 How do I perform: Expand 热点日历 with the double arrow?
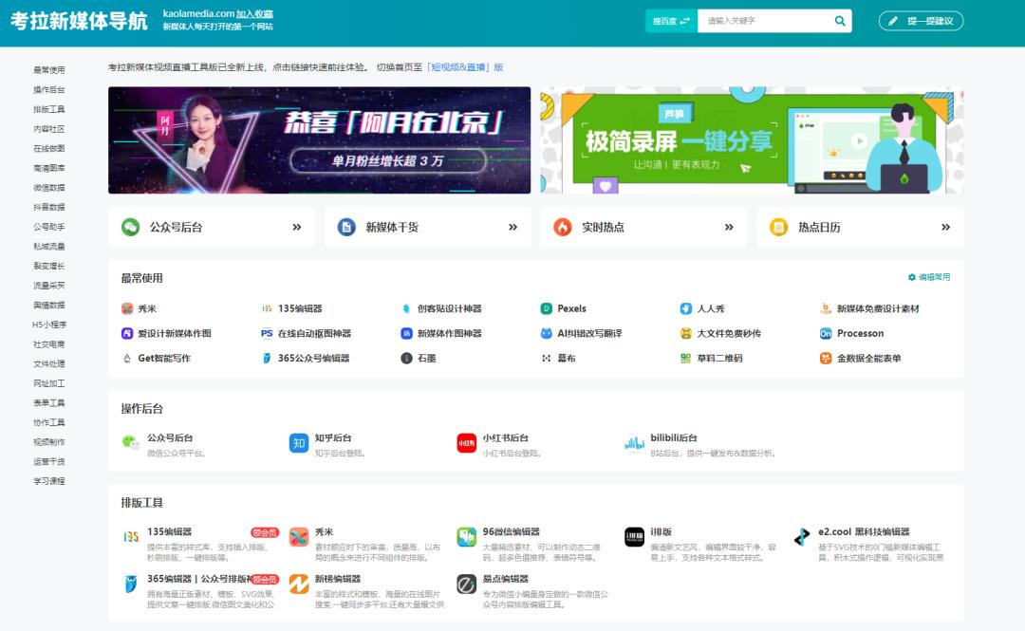click(x=944, y=227)
